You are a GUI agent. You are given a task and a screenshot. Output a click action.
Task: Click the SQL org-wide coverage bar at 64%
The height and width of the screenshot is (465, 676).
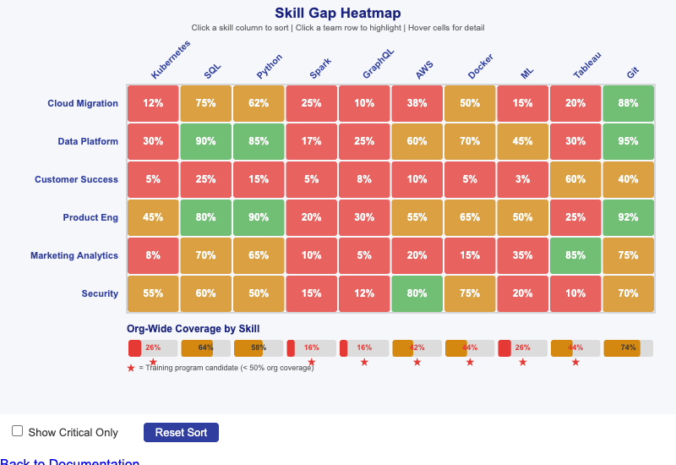click(205, 347)
